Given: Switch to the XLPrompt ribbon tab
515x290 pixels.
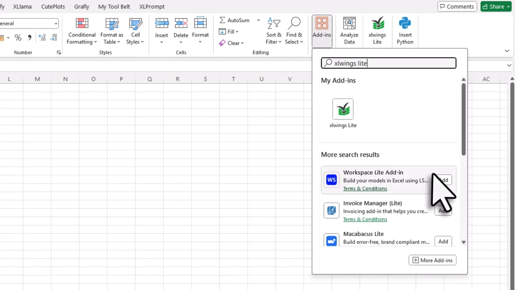Looking at the screenshot, I should pos(152,6).
